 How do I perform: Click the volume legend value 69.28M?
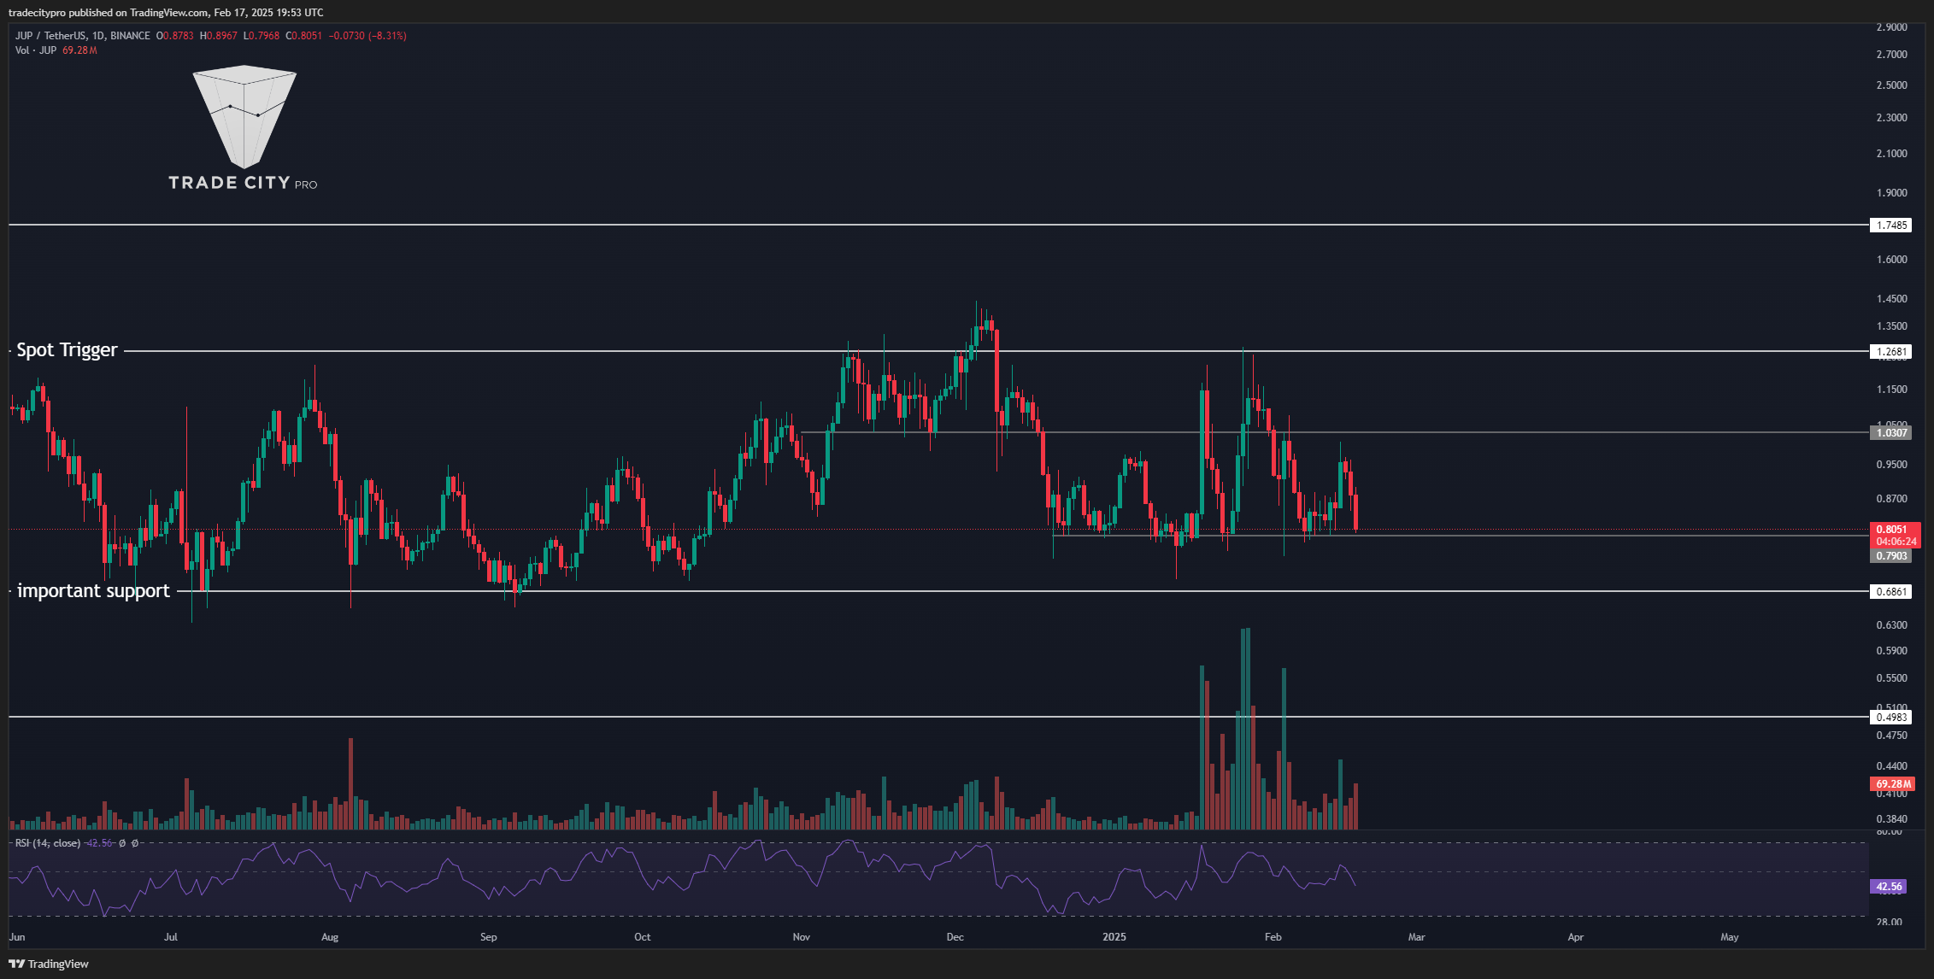pos(79,50)
